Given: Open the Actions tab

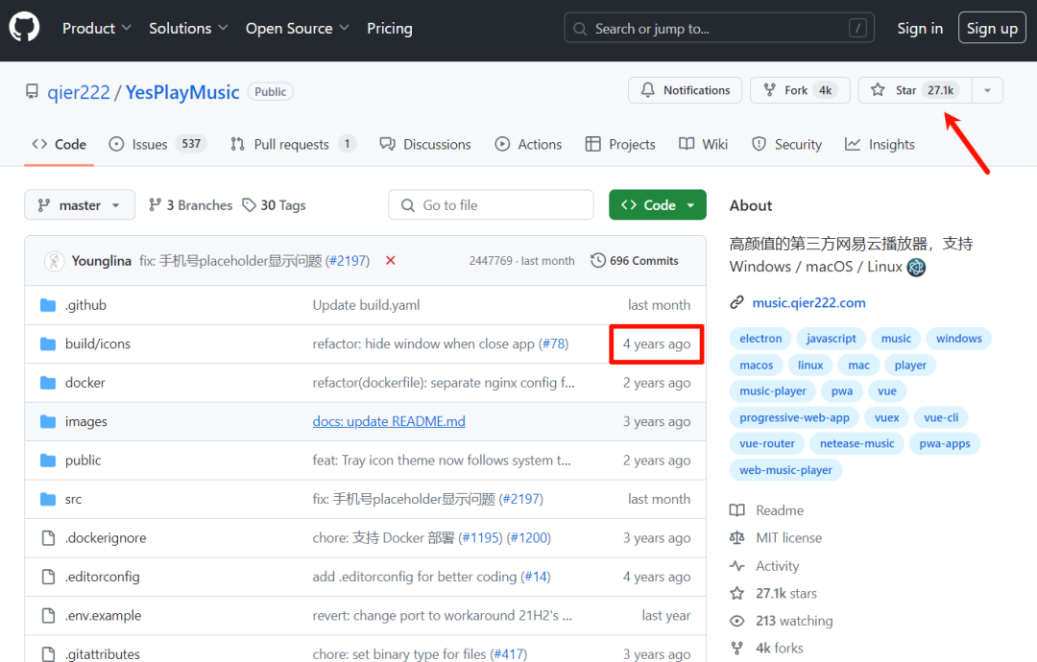Looking at the screenshot, I should point(528,144).
